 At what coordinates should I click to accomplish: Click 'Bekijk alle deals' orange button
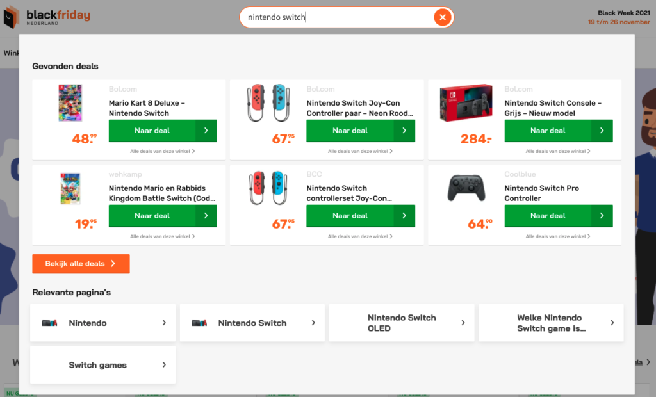click(x=81, y=264)
